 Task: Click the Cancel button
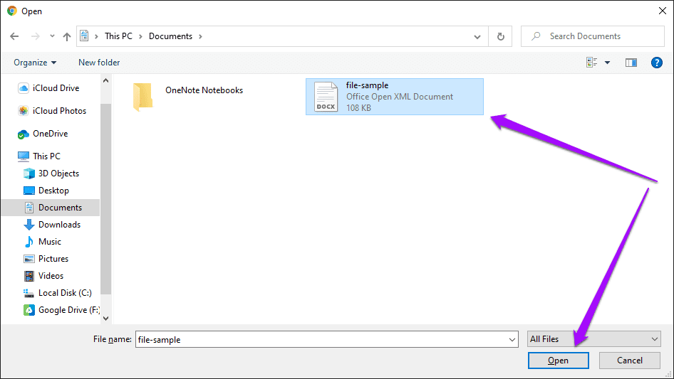(x=630, y=361)
